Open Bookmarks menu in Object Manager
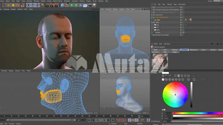Image resolution: width=223 pixels, height=125 pixels. 182,4
